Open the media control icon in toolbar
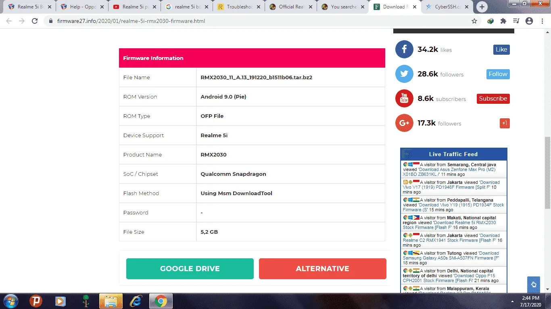The width and height of the screenshot is (551, 309). pyautogui.click(x=516, y=21)
